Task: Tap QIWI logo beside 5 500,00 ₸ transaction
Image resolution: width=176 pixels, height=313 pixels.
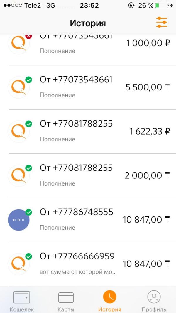Action: [19, 87]
